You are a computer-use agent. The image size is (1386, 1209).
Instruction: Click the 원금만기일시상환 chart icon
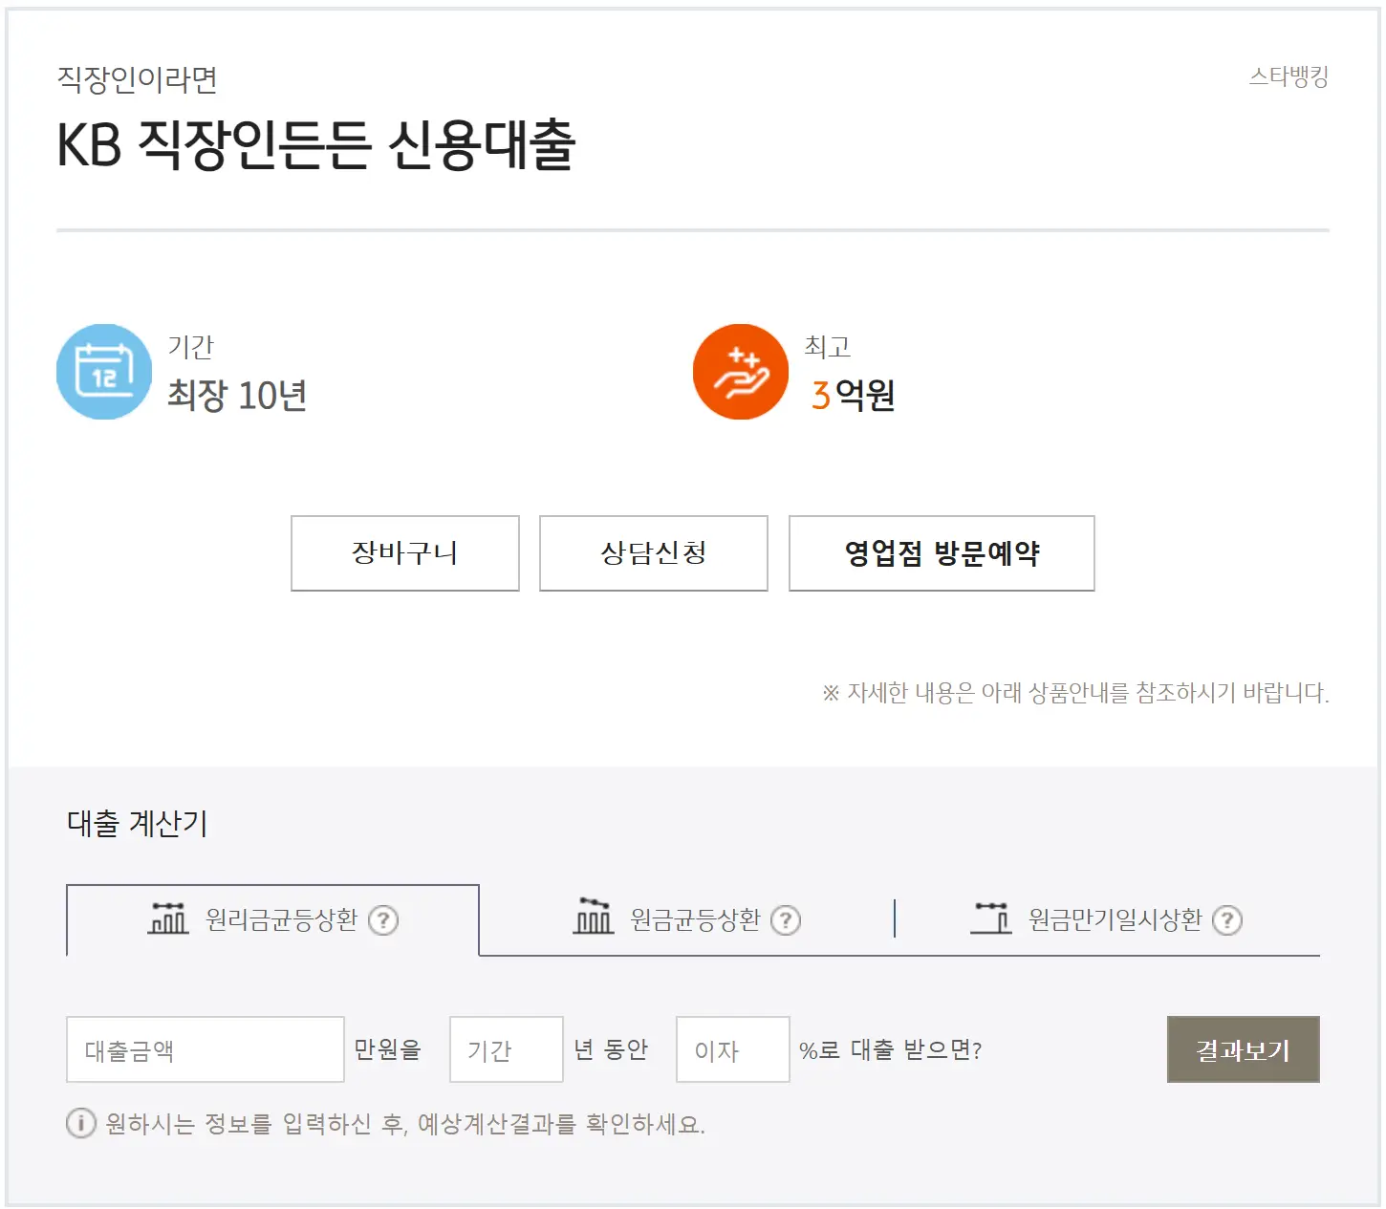tap(991, 918)
